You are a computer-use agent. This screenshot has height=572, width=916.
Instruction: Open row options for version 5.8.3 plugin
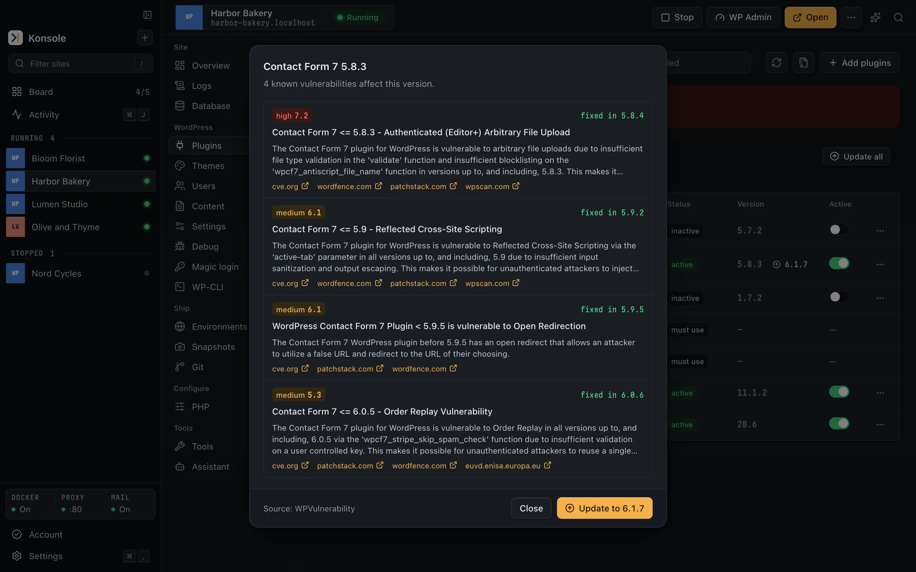point(880,264)
